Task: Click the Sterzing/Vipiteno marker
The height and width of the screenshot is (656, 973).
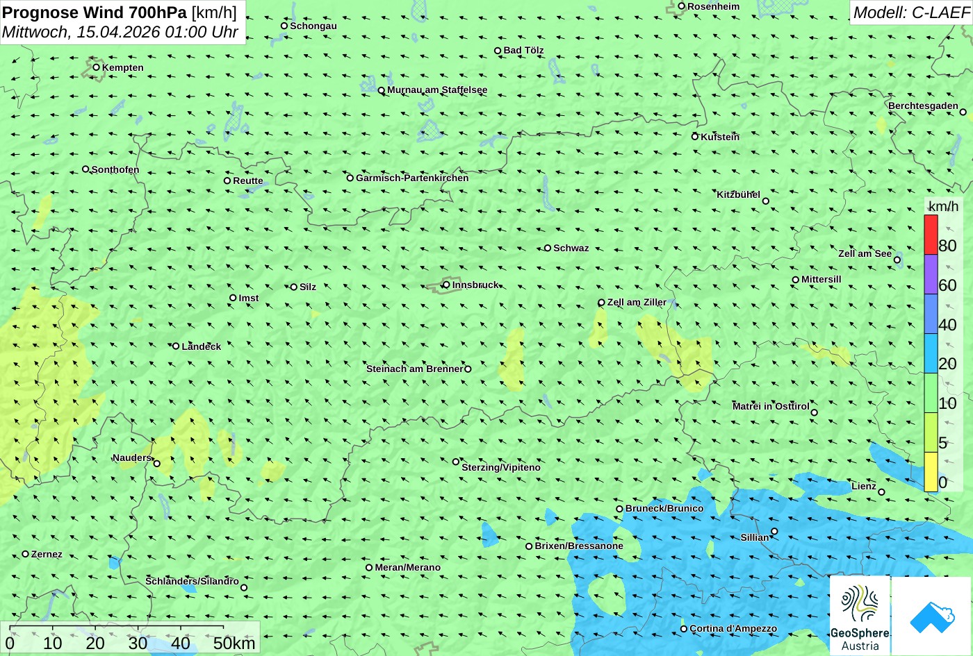Action: 456,462
